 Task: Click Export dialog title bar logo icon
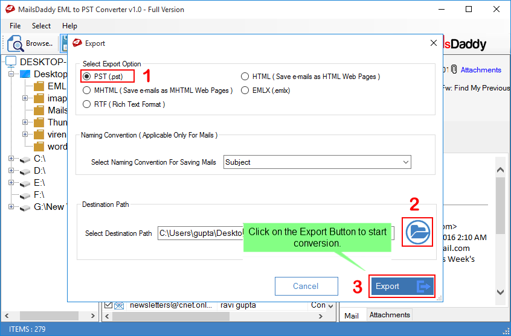[x=77, y=43]
